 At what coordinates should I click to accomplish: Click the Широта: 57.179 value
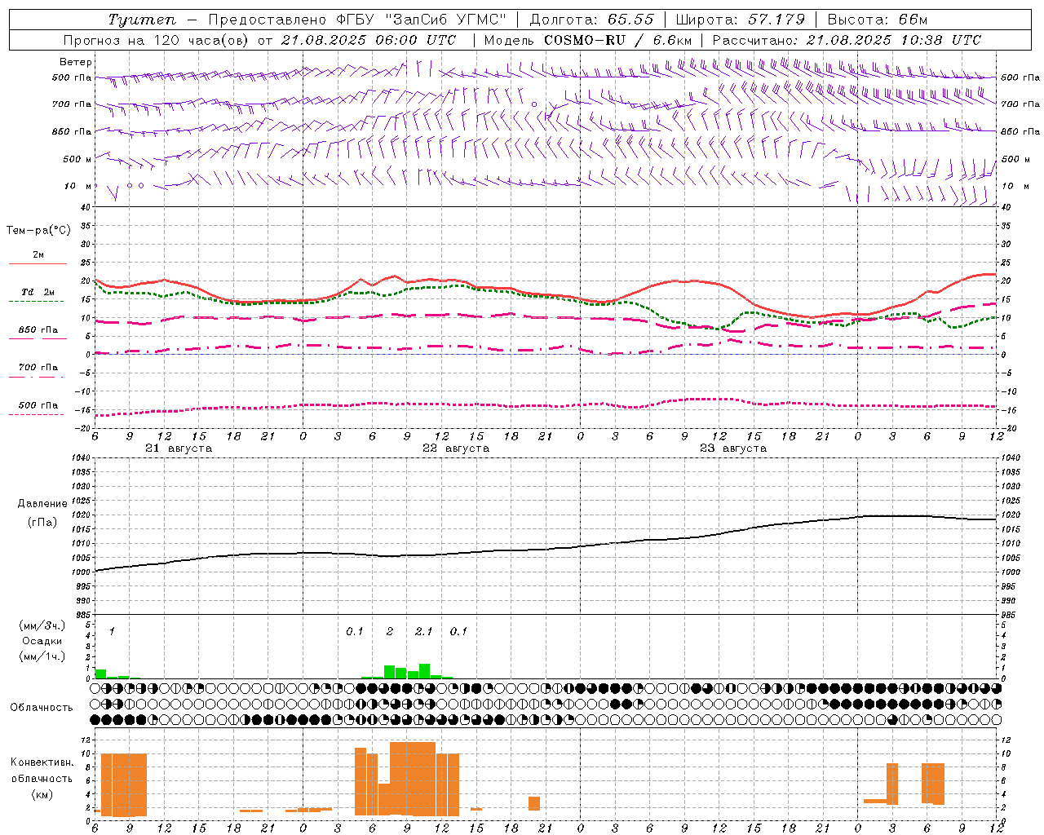pos(741,20)
